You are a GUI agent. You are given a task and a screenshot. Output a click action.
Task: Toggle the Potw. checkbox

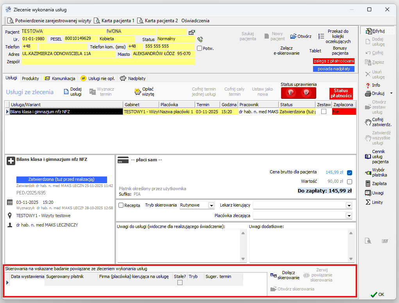pos(199,48)
